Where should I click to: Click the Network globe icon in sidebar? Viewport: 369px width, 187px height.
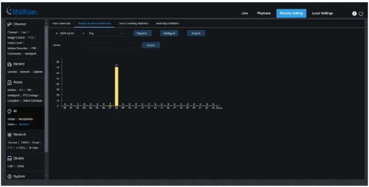pyautogui.click(x=10, y=135)
